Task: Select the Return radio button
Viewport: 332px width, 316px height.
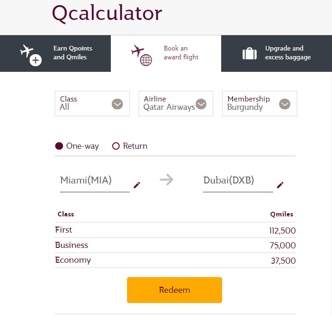Action: click(x=116, y=146)
